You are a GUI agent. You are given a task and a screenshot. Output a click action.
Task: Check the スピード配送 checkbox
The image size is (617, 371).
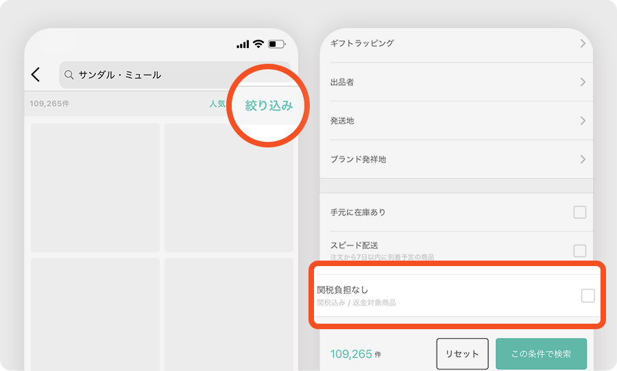pyautogui.click(x=579, y=250)
